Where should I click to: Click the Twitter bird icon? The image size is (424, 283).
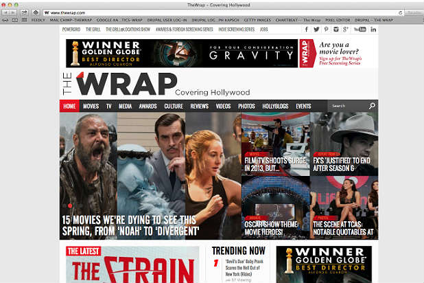coord(316,30)
